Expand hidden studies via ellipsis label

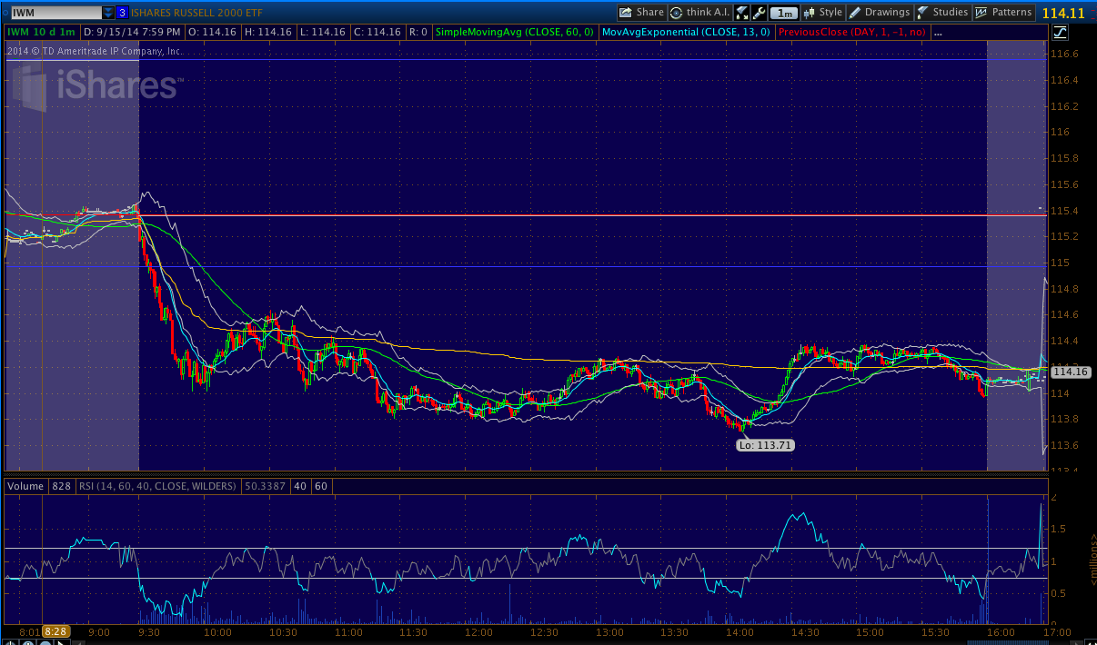pos(938,33)
